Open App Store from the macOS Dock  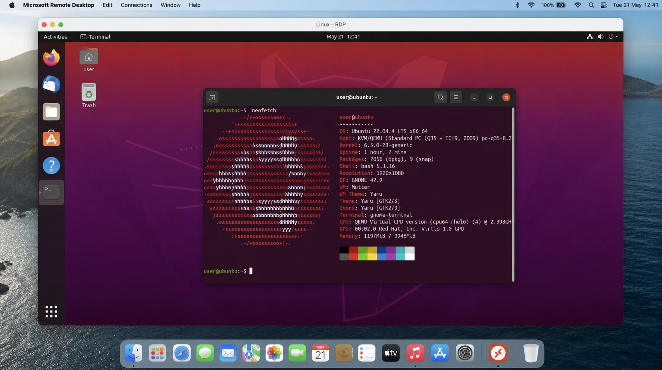(440, 353)
